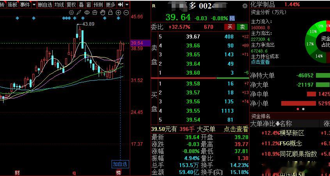The width and height of the screenshot is (330, 176).
Task: Toggle the 预测 forecast option
Action: tap(98, 4)
